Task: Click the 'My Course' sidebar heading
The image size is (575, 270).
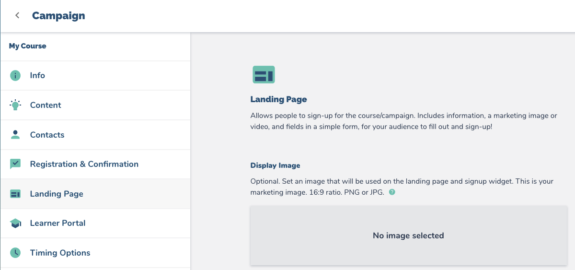Action: point(28,46)
